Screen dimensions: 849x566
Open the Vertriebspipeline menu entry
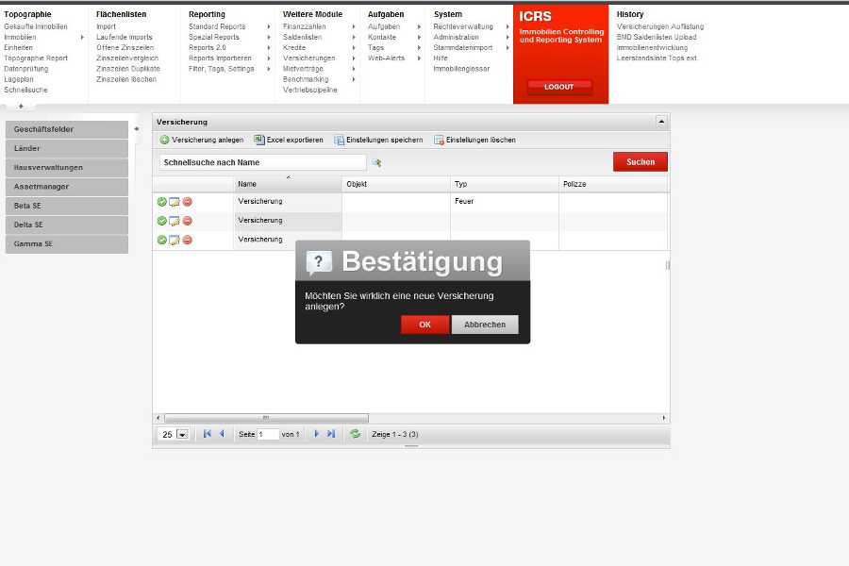tap(309, 90)
